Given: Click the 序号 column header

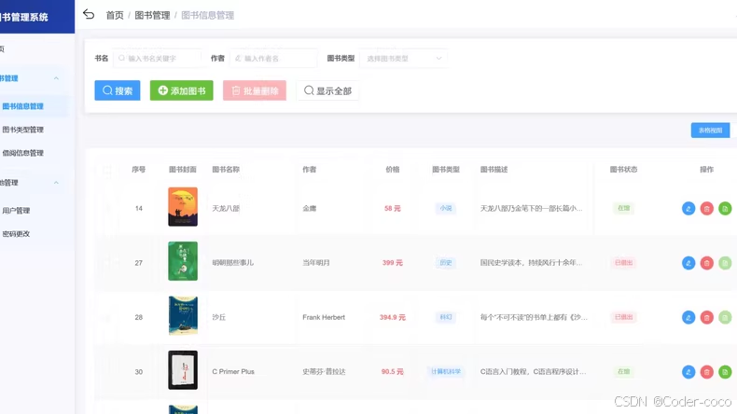Looking at the screenshot, I should pyautogui.click(x=139, y=169).
